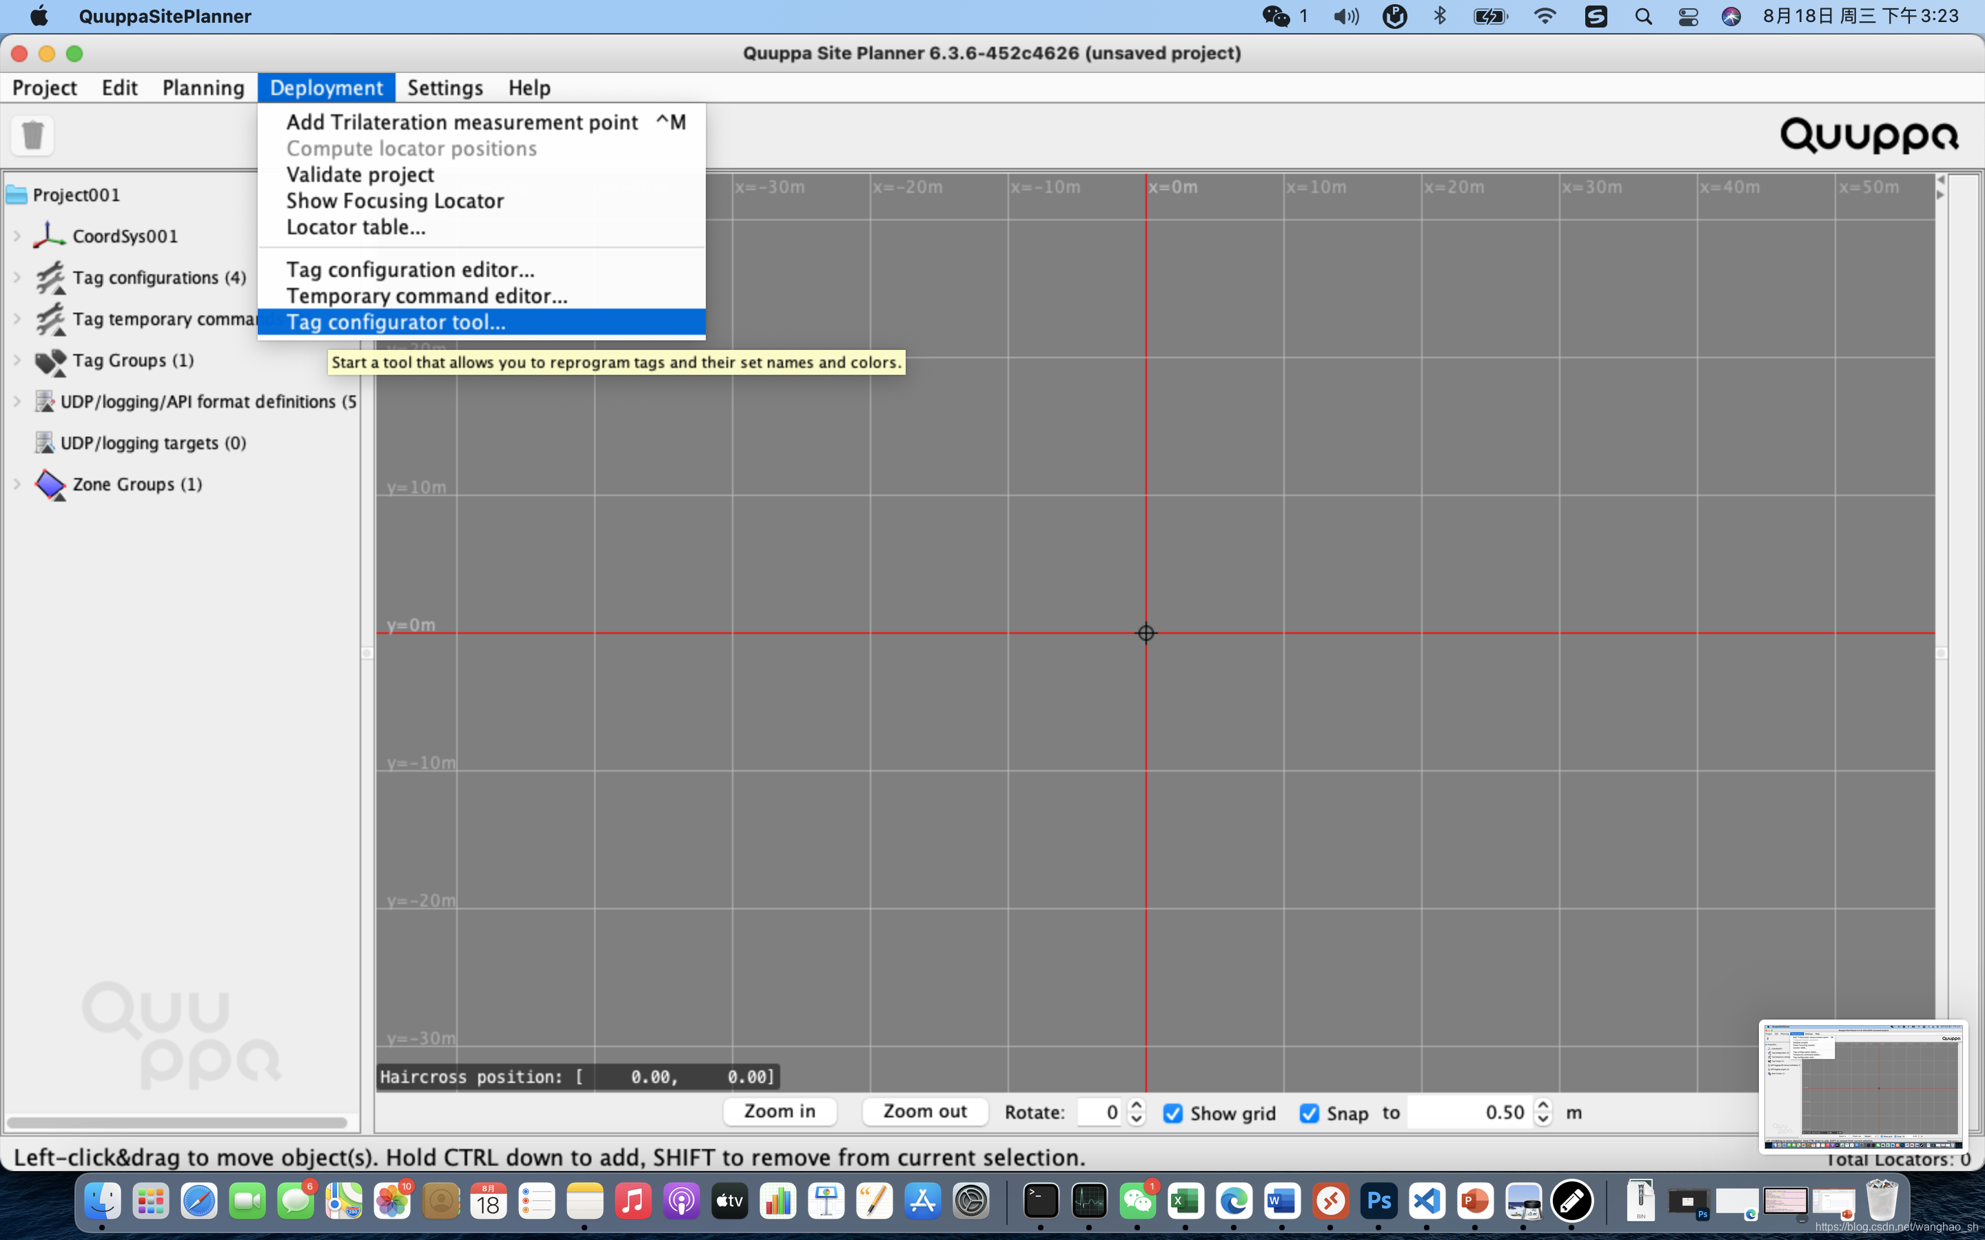Open Locator table... from the menu
The width and height of the screenshot is (1985, 1240).
pos(482,227)
